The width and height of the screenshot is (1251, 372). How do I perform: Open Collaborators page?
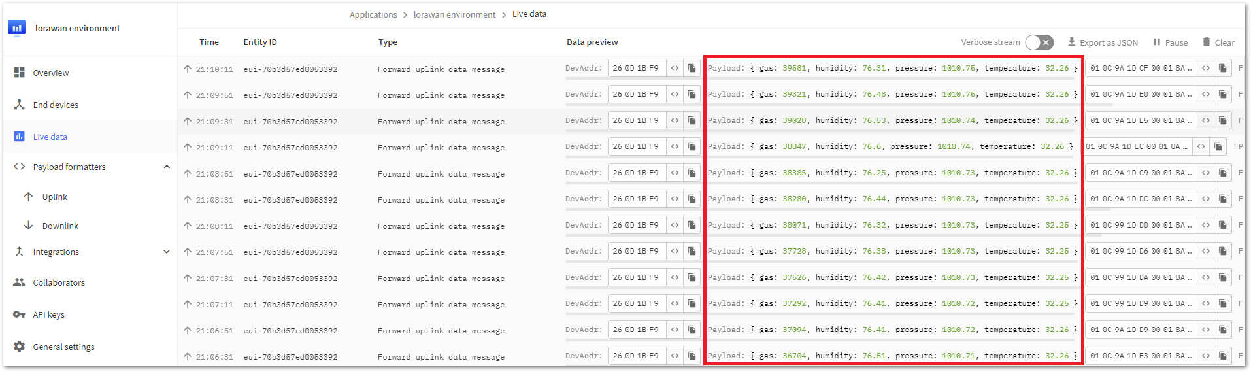pos(58,282)
